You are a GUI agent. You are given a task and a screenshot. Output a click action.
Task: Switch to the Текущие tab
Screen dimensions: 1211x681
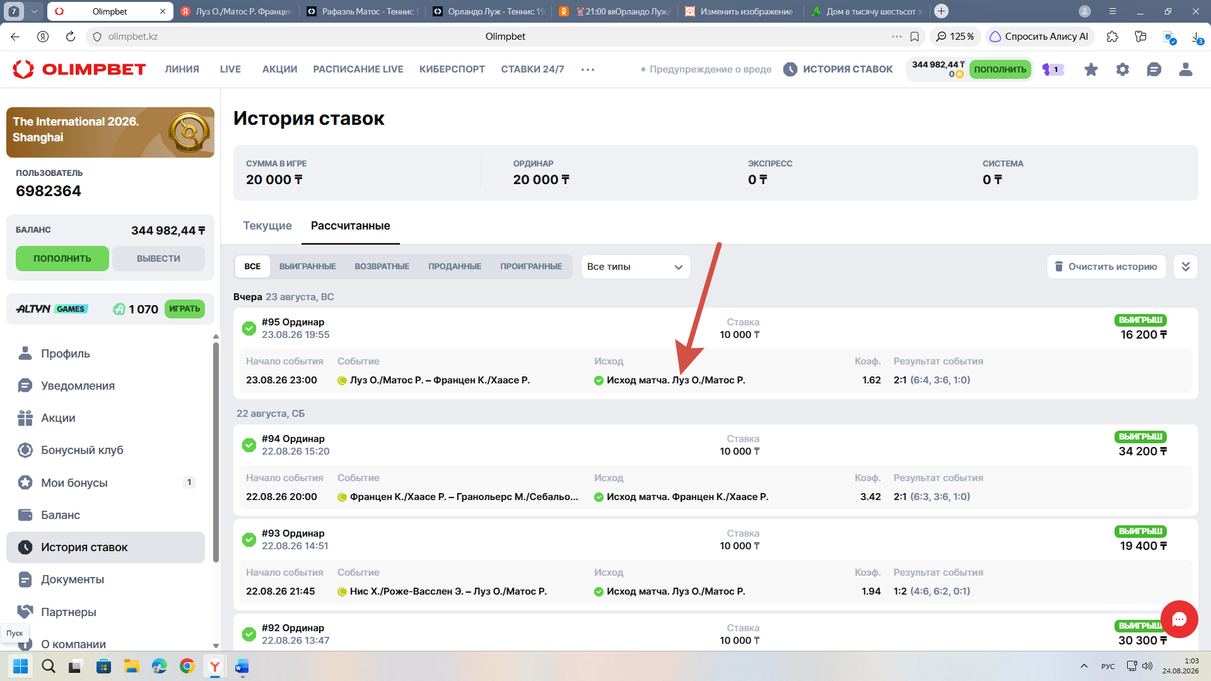coord(267,226)
